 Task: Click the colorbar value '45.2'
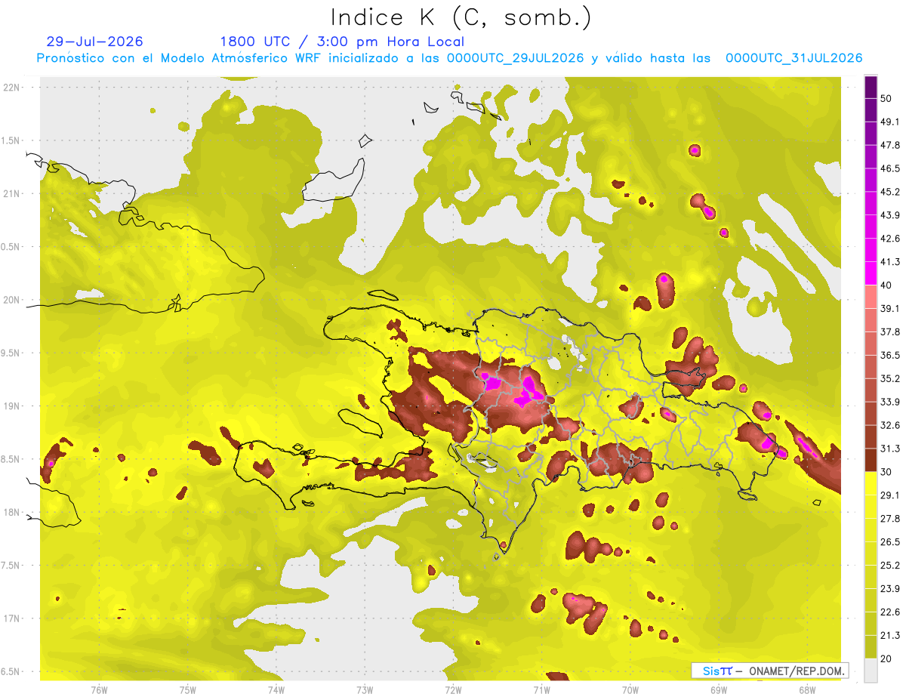(x=890, y=192)
